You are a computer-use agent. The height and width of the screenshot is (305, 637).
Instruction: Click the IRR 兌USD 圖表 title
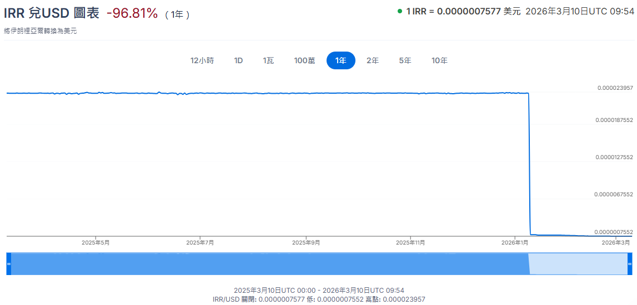click(52, 13)
